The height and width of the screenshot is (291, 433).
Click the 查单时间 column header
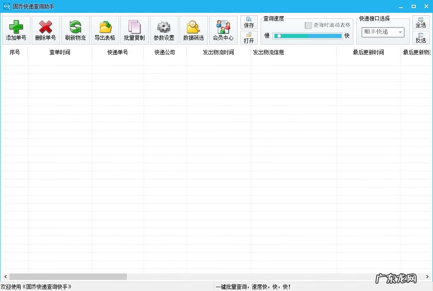(x=60, y=52)
